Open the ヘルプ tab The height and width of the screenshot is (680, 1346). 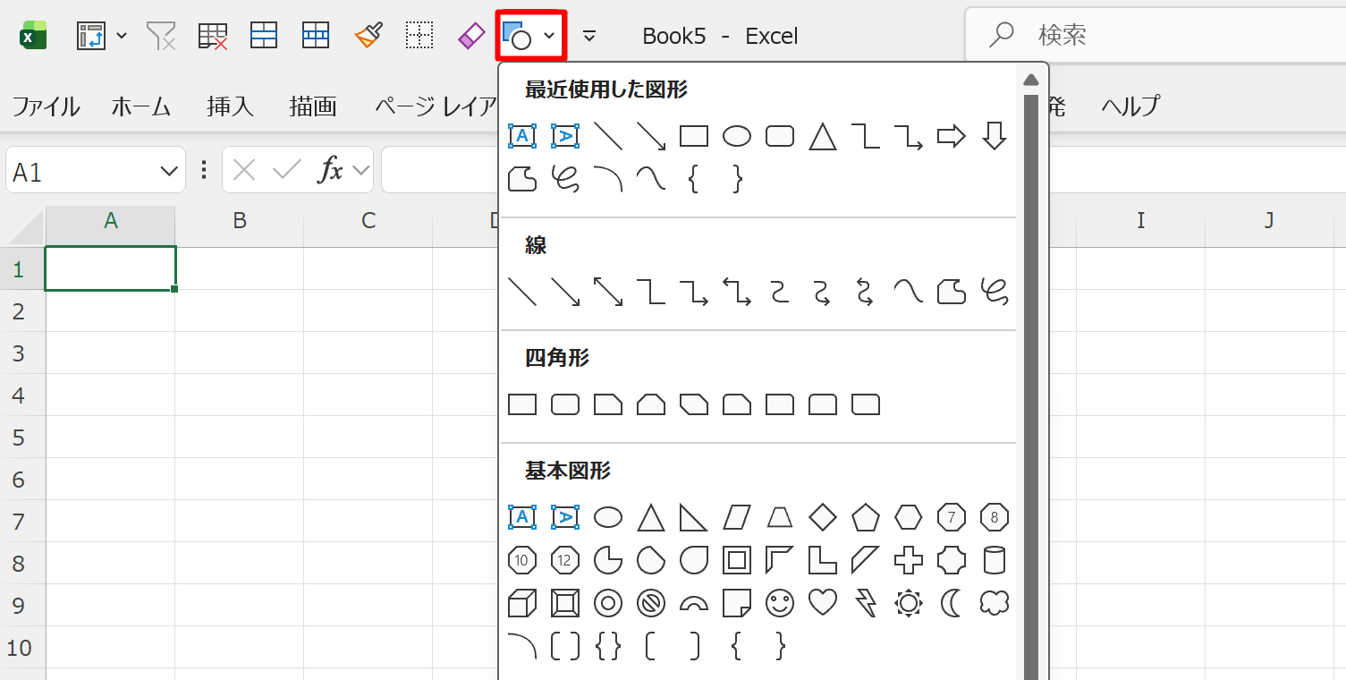(x=1130, y=106)
